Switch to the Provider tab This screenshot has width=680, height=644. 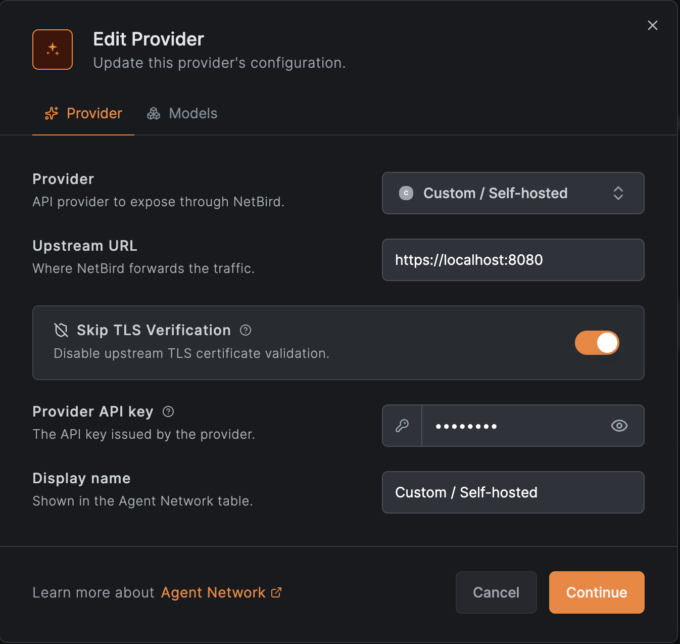pos(83,113)
